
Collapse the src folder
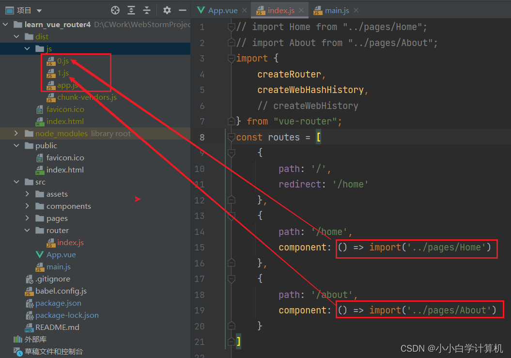tap(16, 182)
